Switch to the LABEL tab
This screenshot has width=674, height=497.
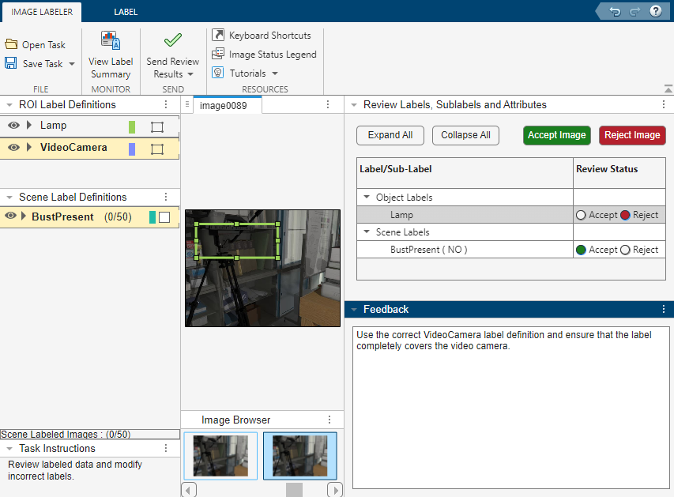click(x=125, y=13)
